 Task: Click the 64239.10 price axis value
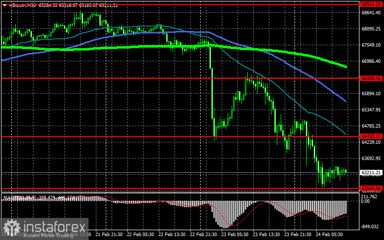click(x=371, y=142)
